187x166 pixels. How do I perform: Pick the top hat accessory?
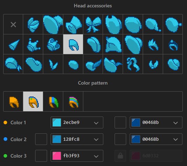pos(73,25)
